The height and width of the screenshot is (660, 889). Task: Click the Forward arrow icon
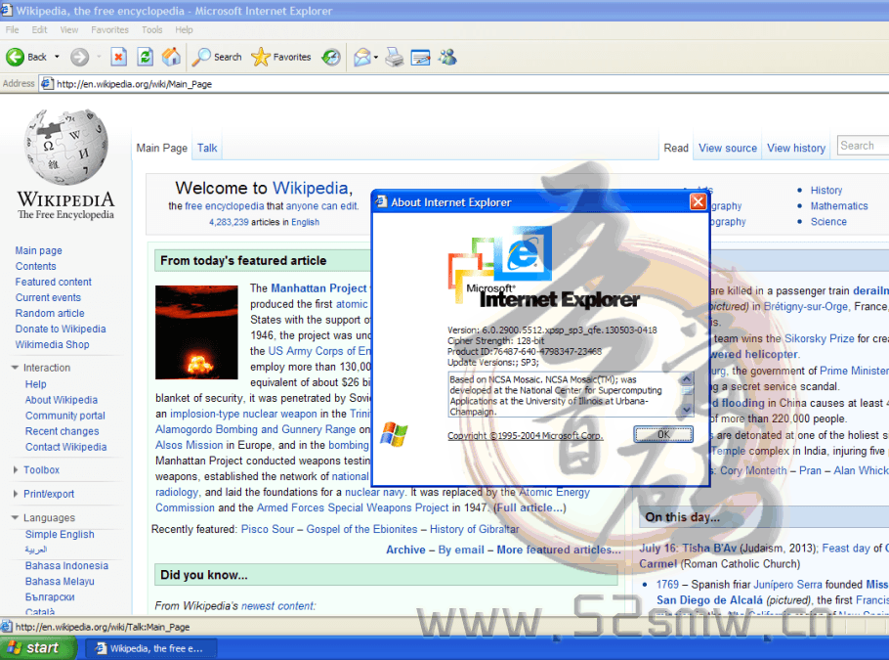(x=79, y=57)
